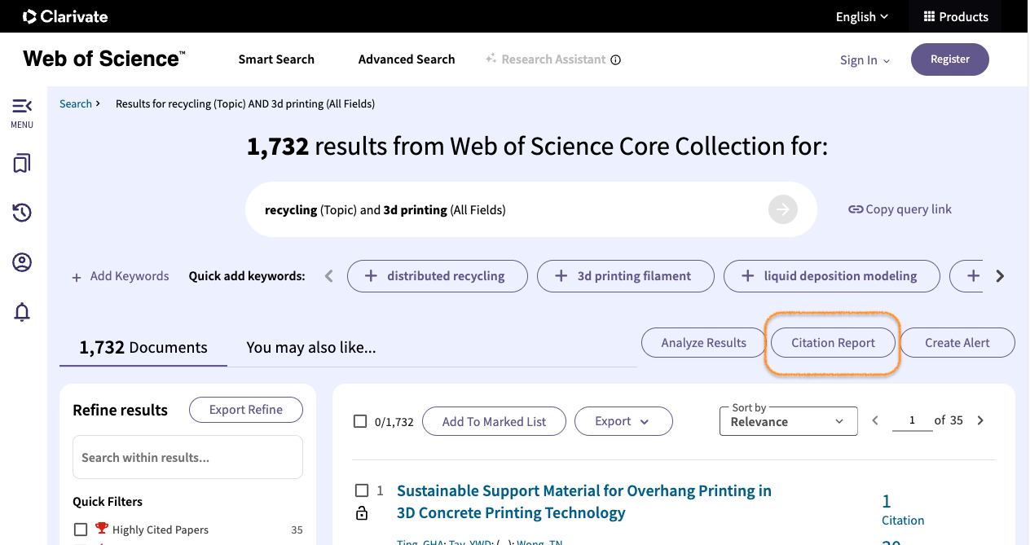The height and width of the screenshot is (545, 1030).
Task: Click the plus icon before Add Keywords
Action: (77, 277)
